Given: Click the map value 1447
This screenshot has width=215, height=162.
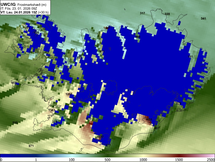Looking at the screenshot, I should (x=107, y=28).
